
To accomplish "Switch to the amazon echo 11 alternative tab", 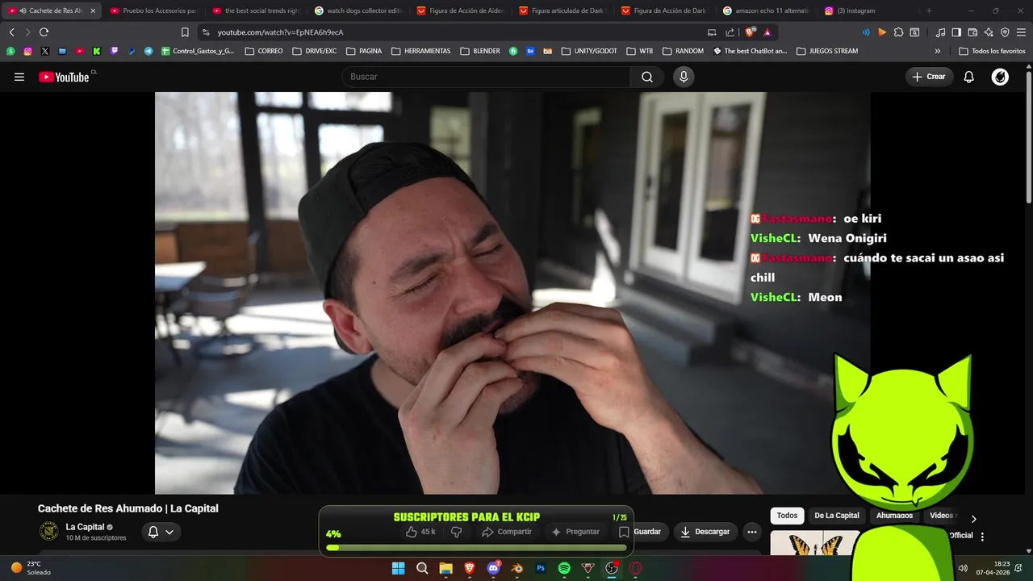I will [x=766, y=10].
